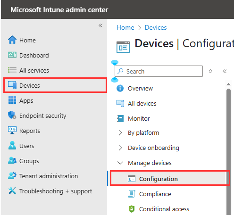Image resolution: width=234 pixels, height=215 pixels.
Task: Click the Monitor notebook icon
Action: 120,118
